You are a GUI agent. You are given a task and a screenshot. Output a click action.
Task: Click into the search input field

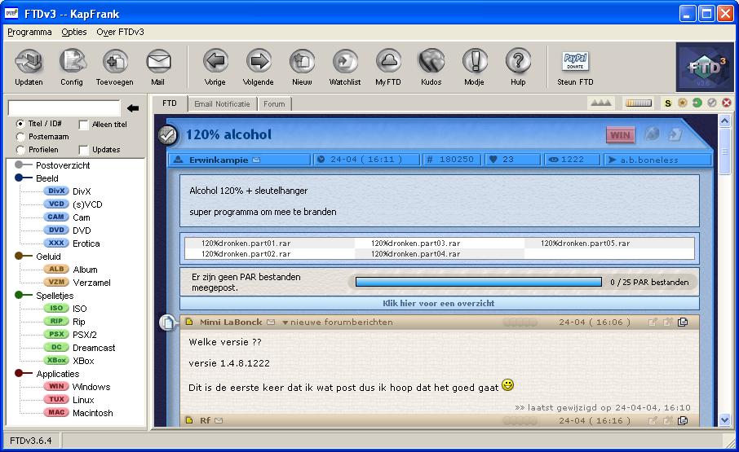tap(64, 108)
